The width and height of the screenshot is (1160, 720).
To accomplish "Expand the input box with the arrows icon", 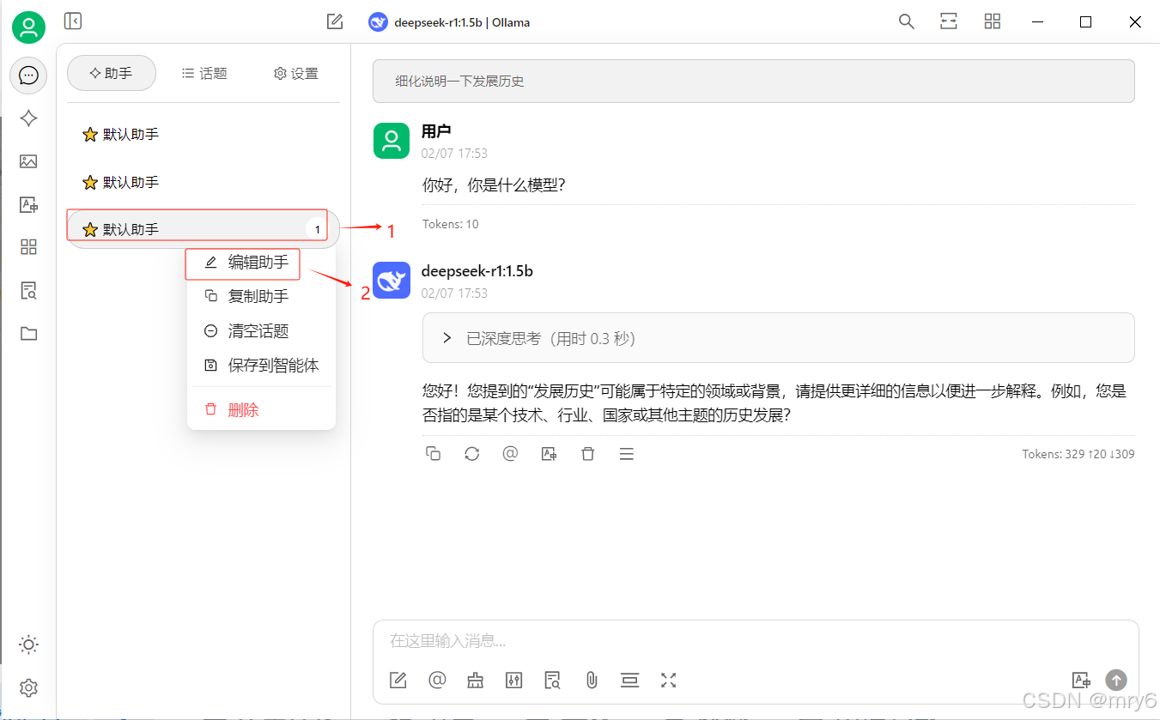I will [x=669, y=681].
